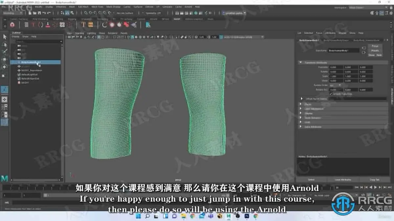Open the Symmetry Off dropdown
394x221 pixels.
tap(153, 13)
